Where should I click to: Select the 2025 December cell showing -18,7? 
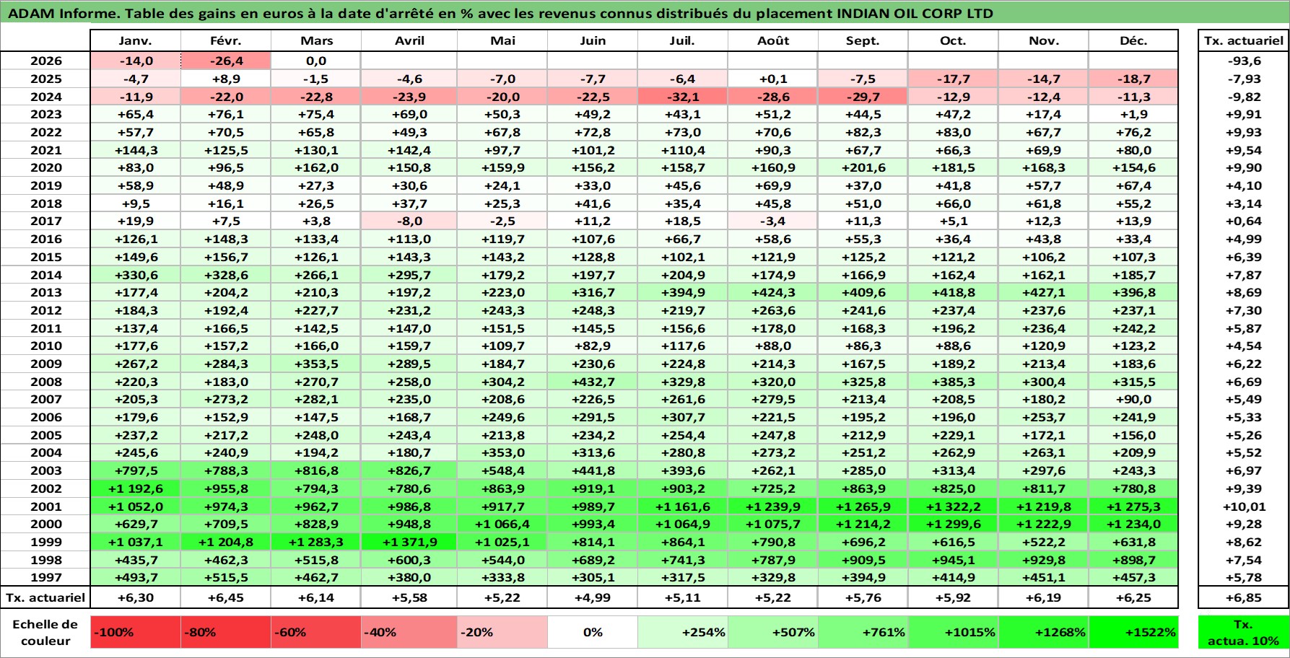1133,79
